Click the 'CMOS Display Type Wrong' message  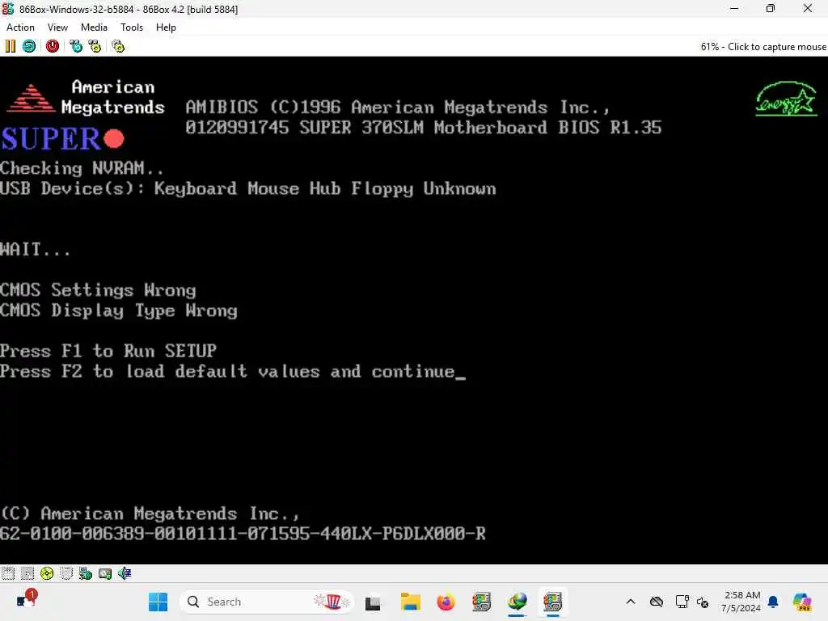(x=119, y=310)
